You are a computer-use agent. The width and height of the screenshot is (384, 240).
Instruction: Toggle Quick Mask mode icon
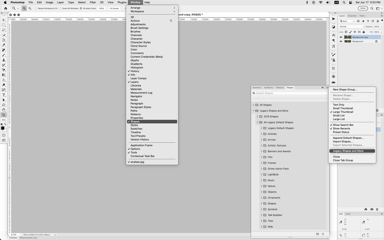click(x=4, y=135)
